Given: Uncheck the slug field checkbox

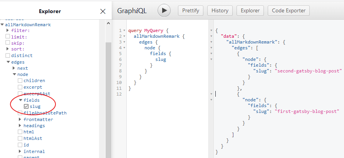Looking at the screenshot, I should pyautogui.click(x=26, y=106).
